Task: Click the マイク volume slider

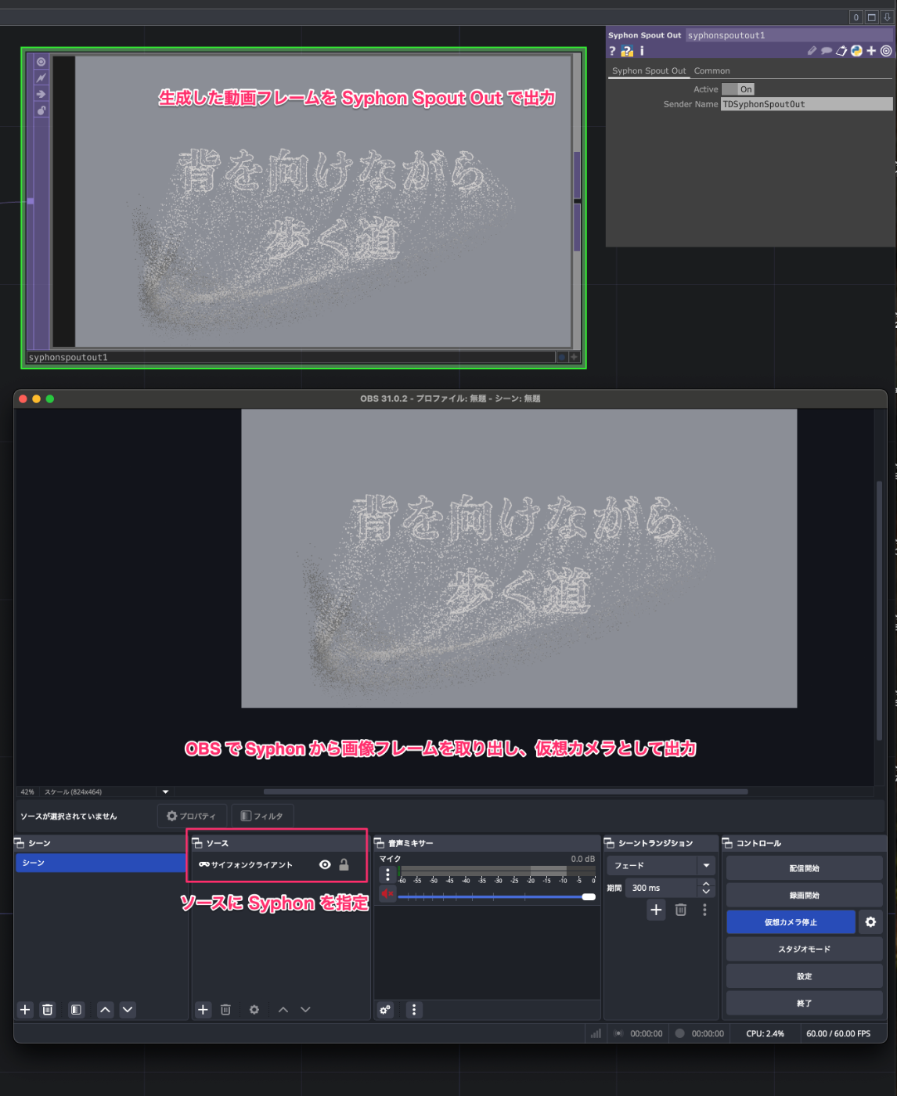Action: 497,896
